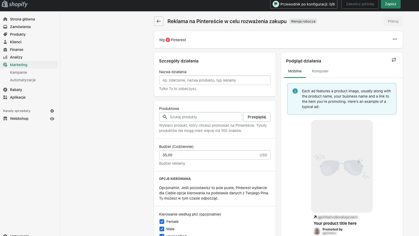Viewport: 419px width, 236px height.
Task: Switch to the Komputer preview tab
Action: tap(320, 71)
